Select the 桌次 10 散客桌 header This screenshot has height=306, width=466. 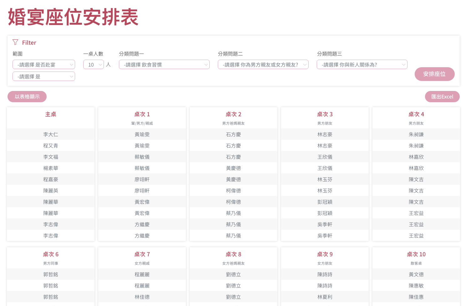416,254
